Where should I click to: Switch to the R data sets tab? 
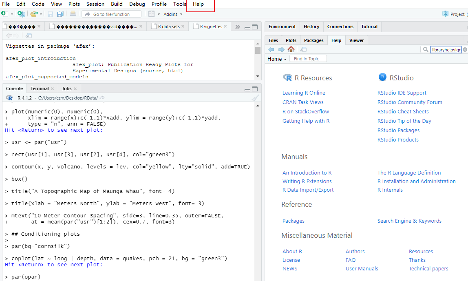pos(169,27)
